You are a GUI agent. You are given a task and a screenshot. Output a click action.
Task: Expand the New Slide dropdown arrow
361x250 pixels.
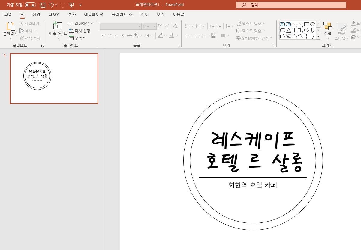[x=58, y=38]
